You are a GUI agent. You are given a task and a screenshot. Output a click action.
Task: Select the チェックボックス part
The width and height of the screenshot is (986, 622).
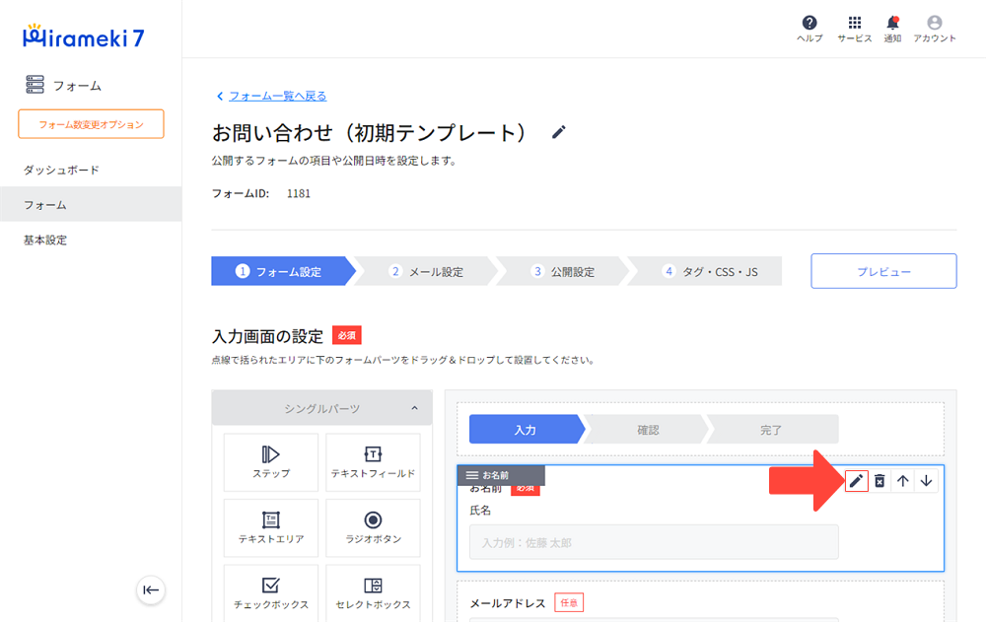(271, 593)
